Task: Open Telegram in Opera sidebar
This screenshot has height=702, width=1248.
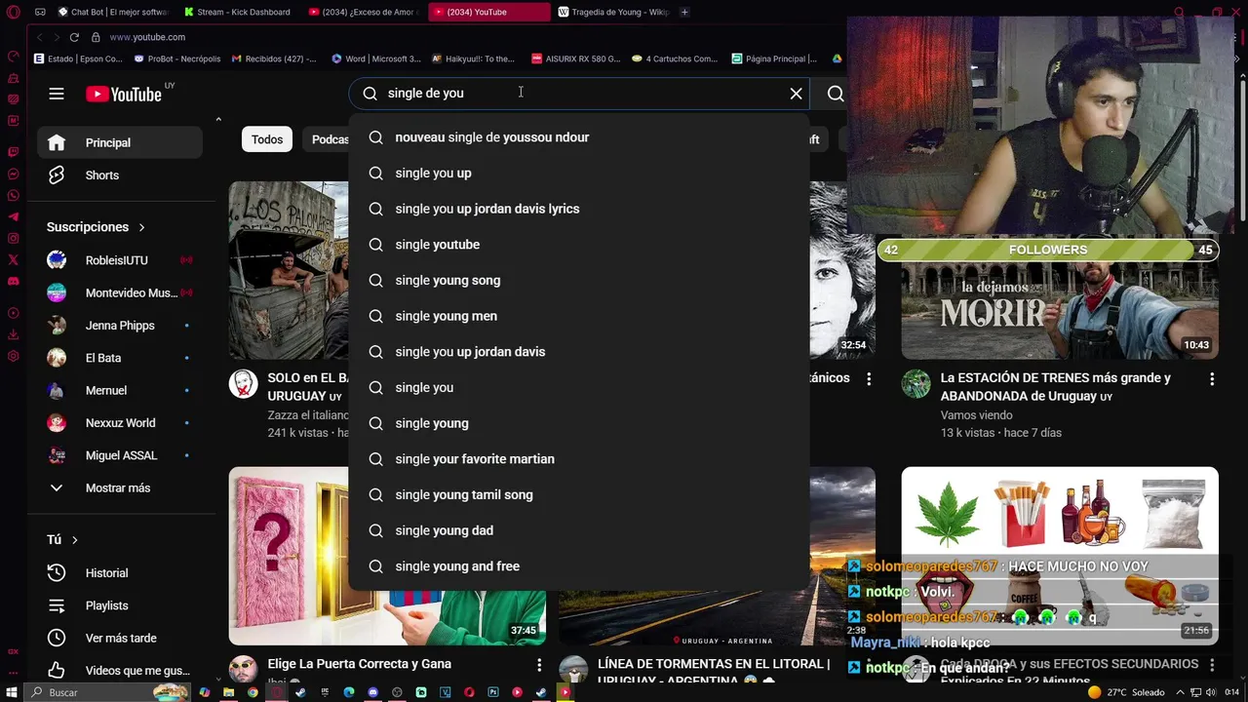Action: tap(13, 217)
